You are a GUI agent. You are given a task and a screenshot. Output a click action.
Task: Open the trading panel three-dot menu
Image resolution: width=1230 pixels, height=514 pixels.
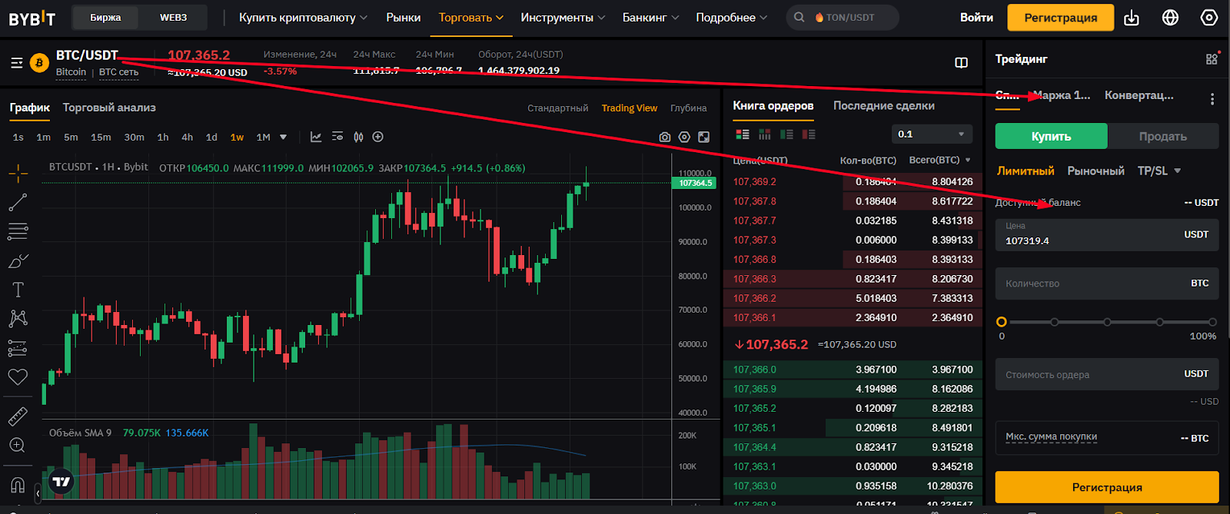[1212, 99]
